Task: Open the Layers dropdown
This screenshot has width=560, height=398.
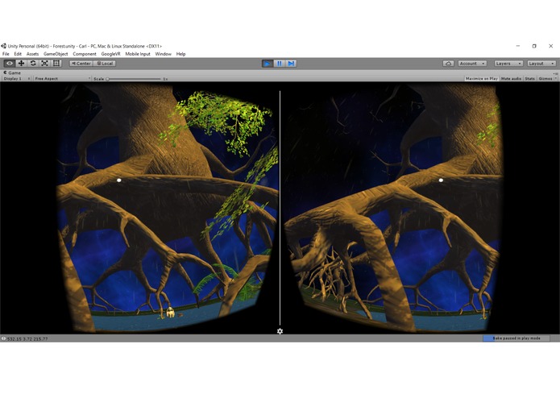Action: [x=508, y=64]
